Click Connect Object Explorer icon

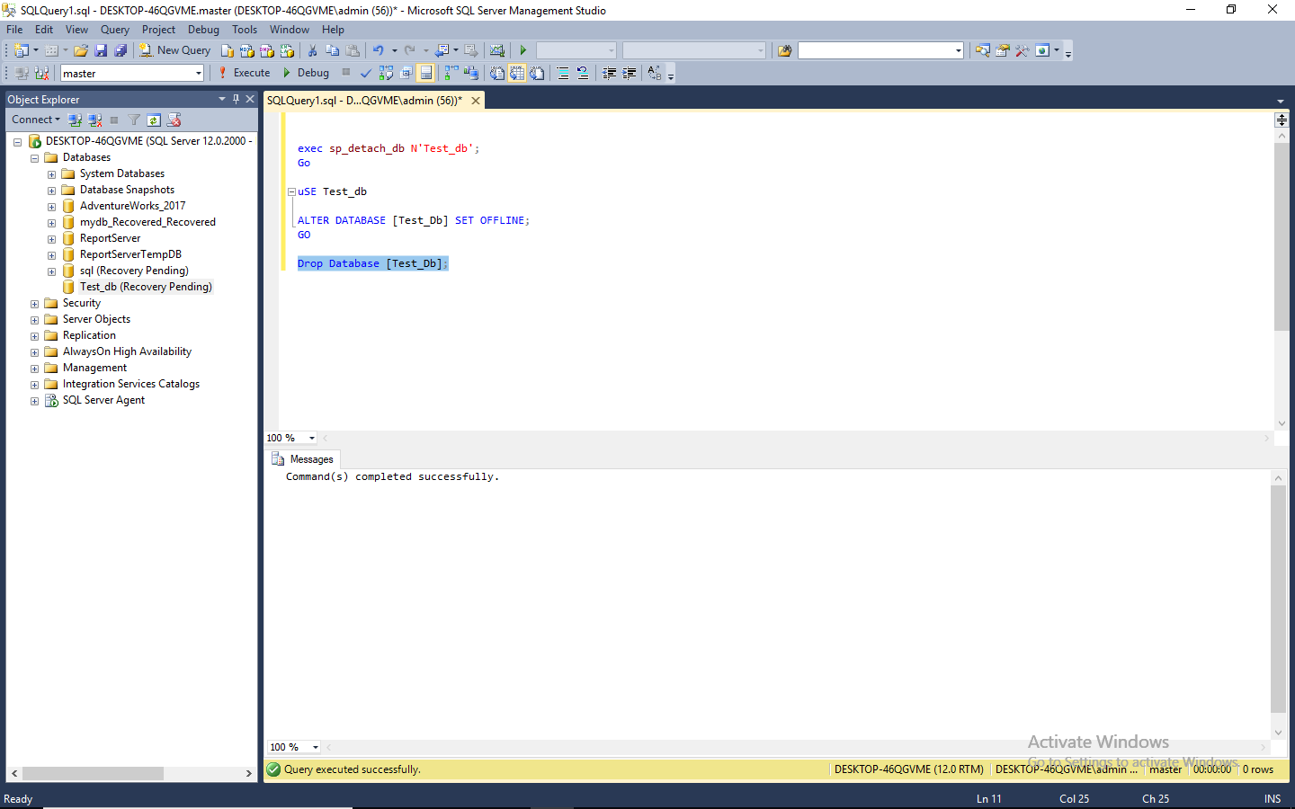click(76, 120)
